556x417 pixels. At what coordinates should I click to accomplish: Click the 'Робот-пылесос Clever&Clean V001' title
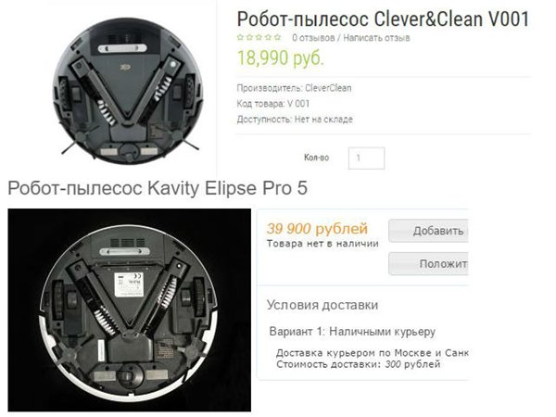[x=384, y=19]
